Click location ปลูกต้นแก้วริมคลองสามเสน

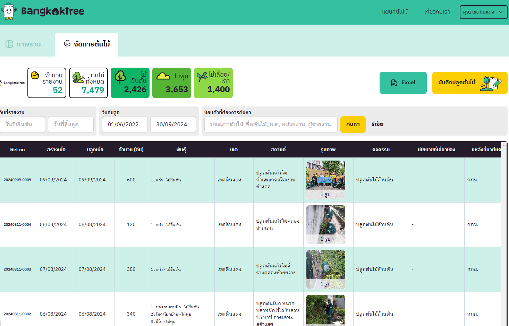point(278,225)
